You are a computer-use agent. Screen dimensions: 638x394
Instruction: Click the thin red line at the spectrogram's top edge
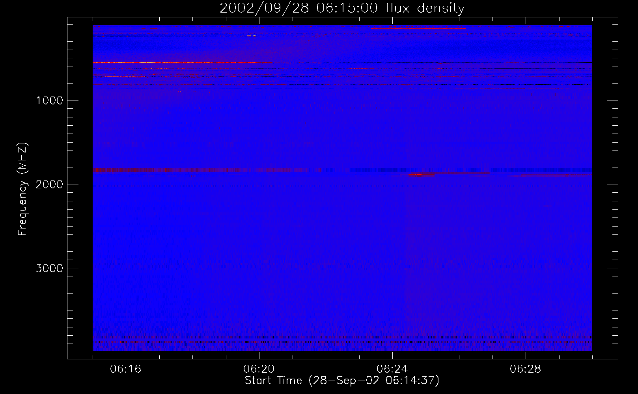click(x=418, y=28)
